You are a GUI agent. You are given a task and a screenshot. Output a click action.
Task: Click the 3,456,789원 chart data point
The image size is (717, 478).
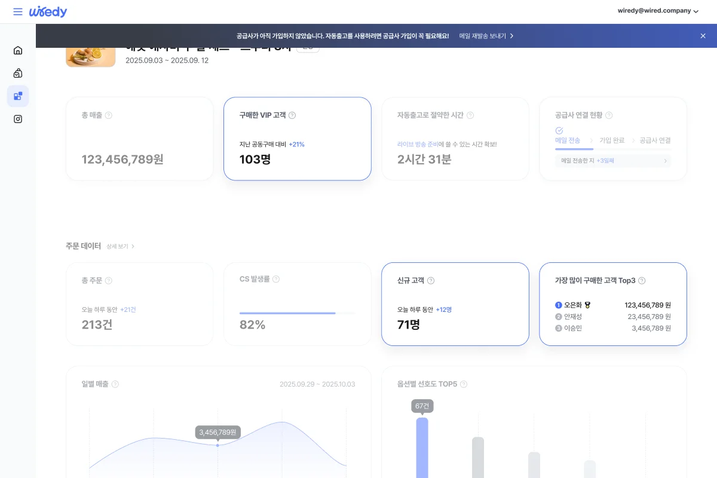(x=217, y=445)
